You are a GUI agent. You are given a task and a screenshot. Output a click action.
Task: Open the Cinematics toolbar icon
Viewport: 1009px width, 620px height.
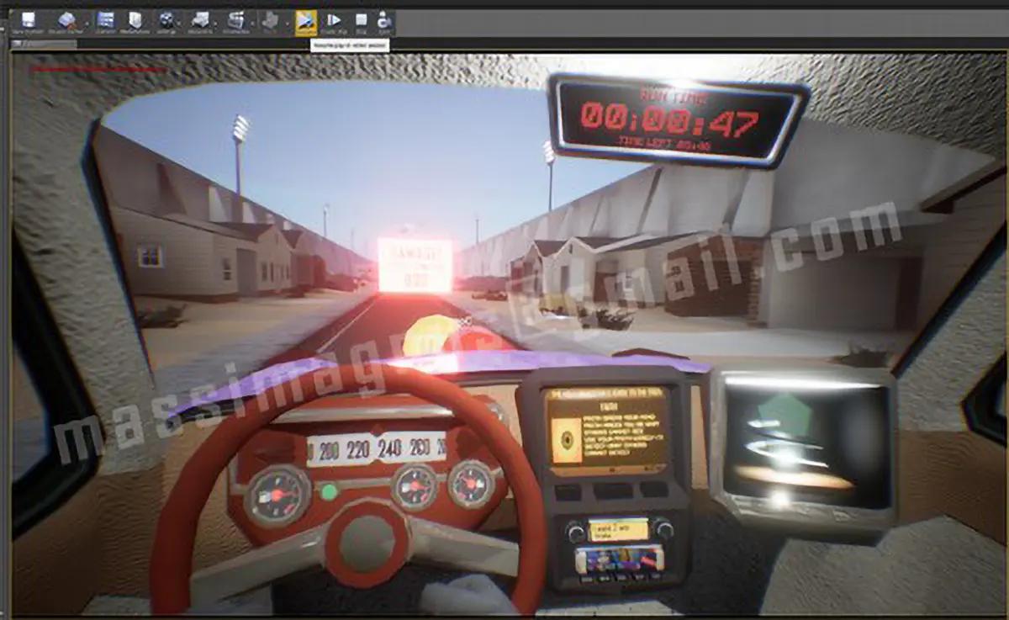(236, 21)
